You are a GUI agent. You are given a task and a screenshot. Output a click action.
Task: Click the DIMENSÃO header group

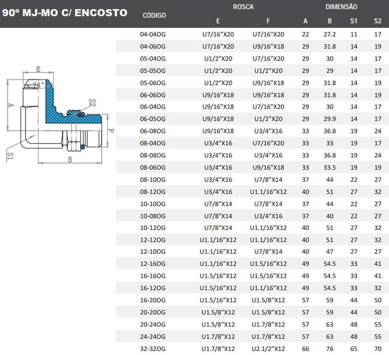click(x=341, y=7)
